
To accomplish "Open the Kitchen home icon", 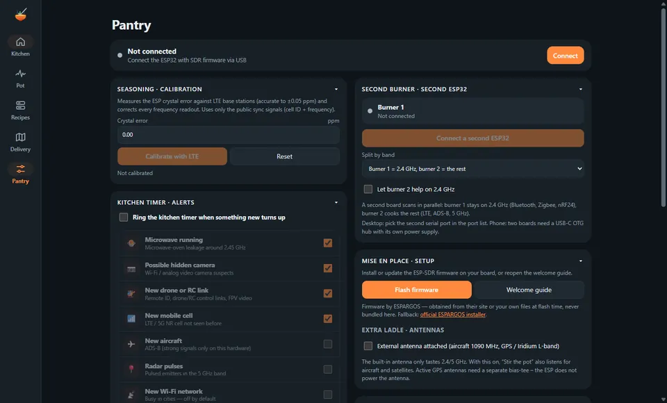I will pos(20,42).
